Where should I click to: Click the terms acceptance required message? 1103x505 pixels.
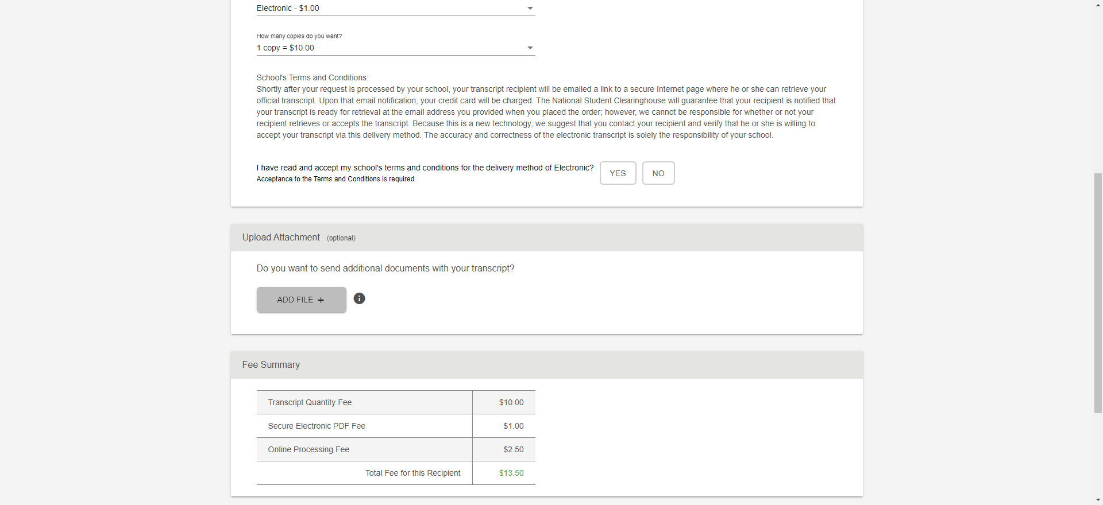click(x=336, y=180)
